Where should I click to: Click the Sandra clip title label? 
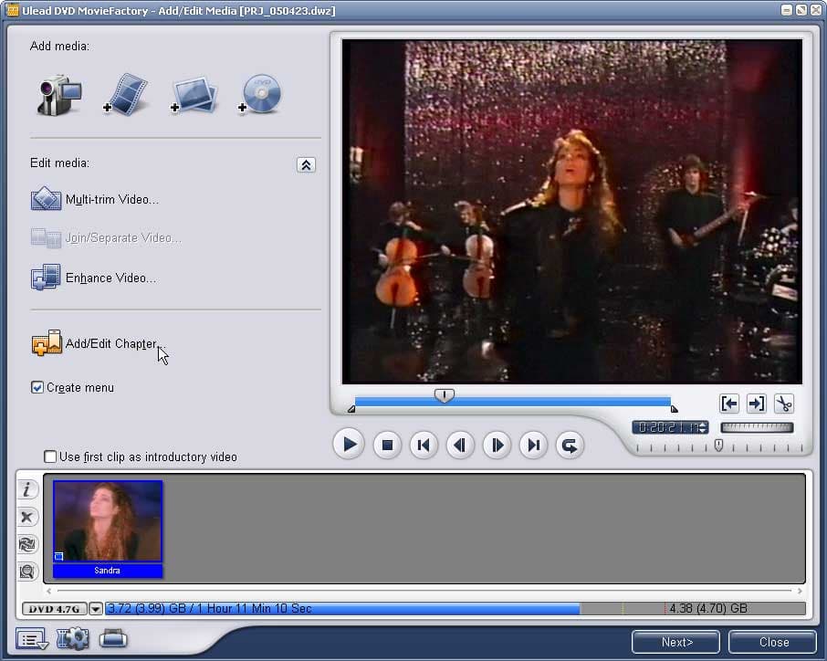pos(107,571)
